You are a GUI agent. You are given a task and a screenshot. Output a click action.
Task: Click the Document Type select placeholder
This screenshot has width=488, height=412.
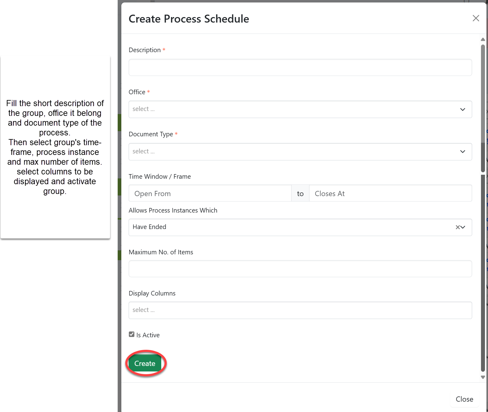[144, 152]
